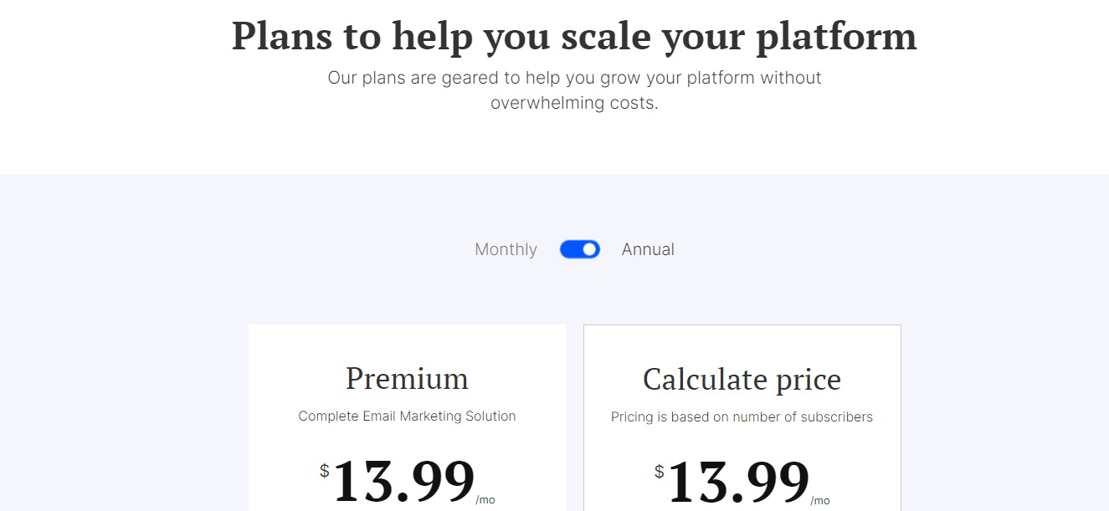1109x511 pixels.
Task: Select the Monthly billing option label
Action: click(506, 249)
